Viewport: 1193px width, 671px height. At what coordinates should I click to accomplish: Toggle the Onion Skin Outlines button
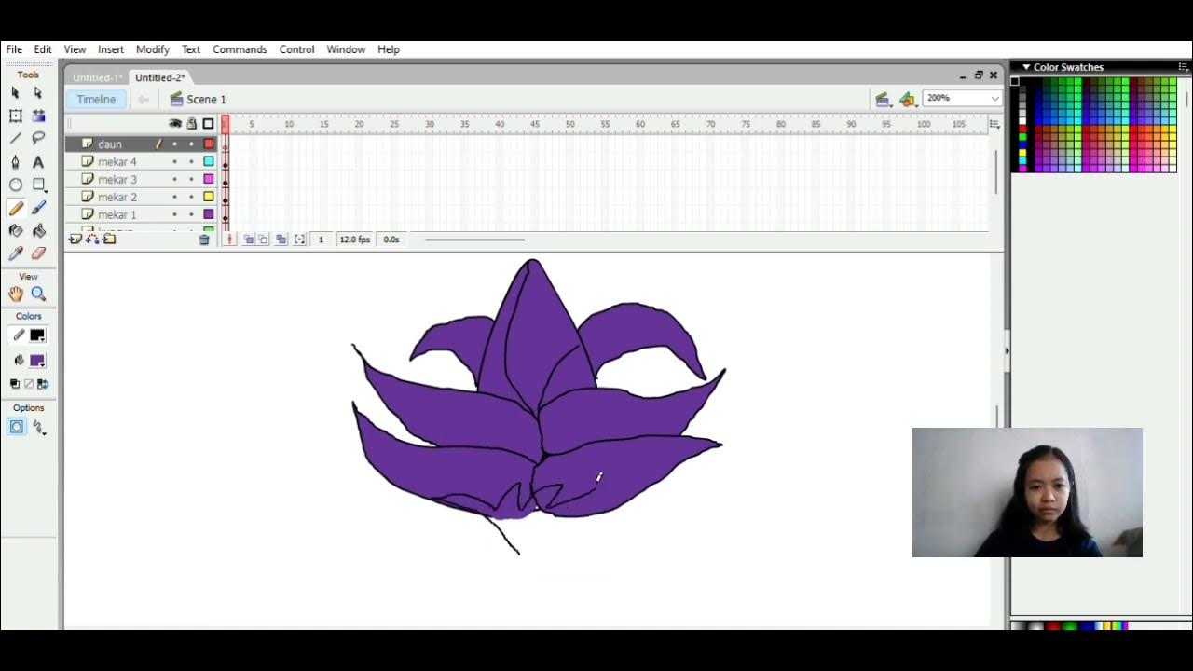pos(263,240)
